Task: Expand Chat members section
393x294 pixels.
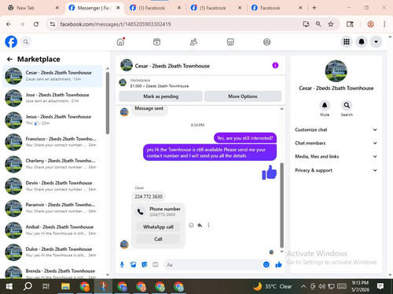Action: tap(336, 143)
